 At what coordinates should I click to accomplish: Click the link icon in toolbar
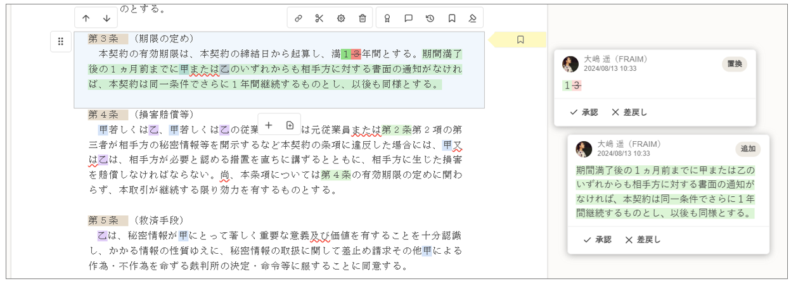point(298,18)
